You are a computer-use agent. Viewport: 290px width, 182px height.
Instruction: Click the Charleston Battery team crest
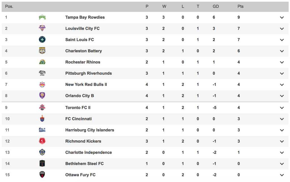pos(42,51)
